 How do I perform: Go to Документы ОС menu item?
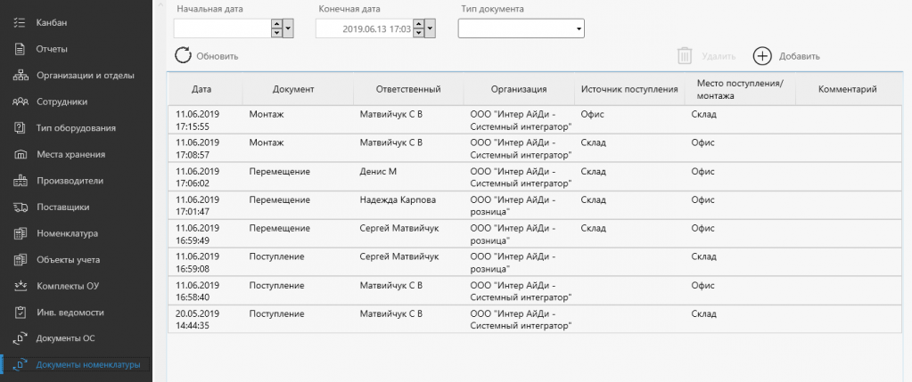coord(66,338)
